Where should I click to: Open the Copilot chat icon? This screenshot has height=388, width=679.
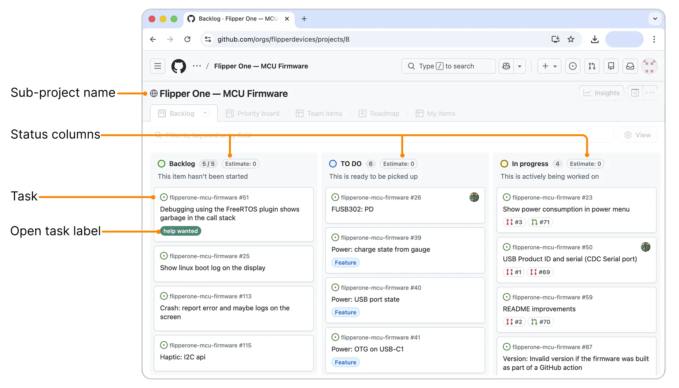(x=506, y=66)
